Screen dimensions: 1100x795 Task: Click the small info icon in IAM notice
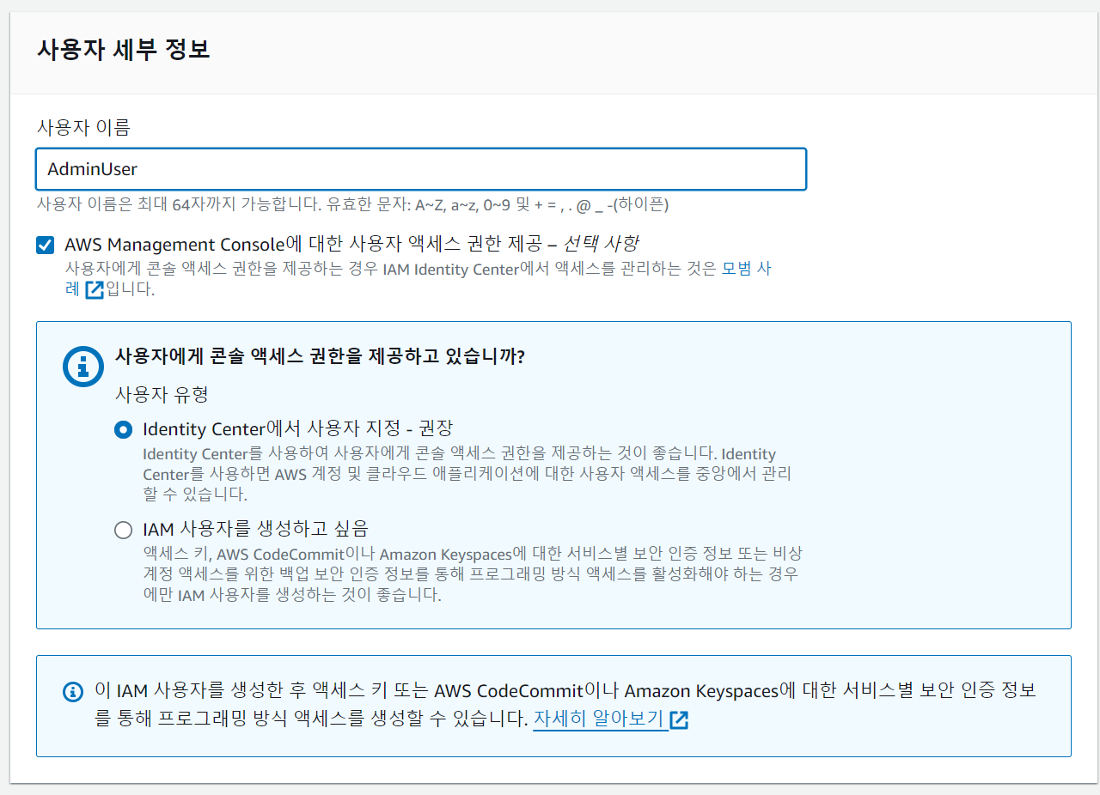[74, 691]
